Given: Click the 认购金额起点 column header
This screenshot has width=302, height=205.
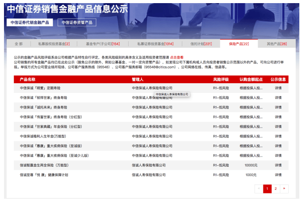Looking at the screenshot, I should point(251,80).
